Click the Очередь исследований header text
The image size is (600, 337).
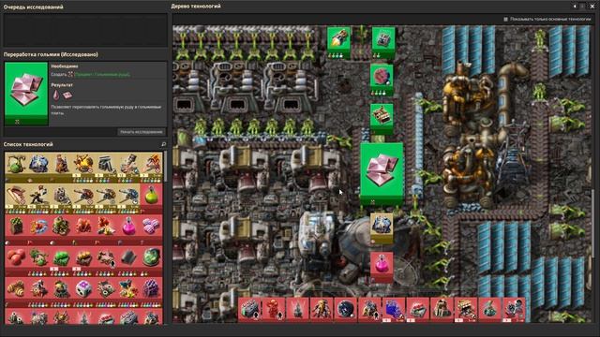[34, 7]
